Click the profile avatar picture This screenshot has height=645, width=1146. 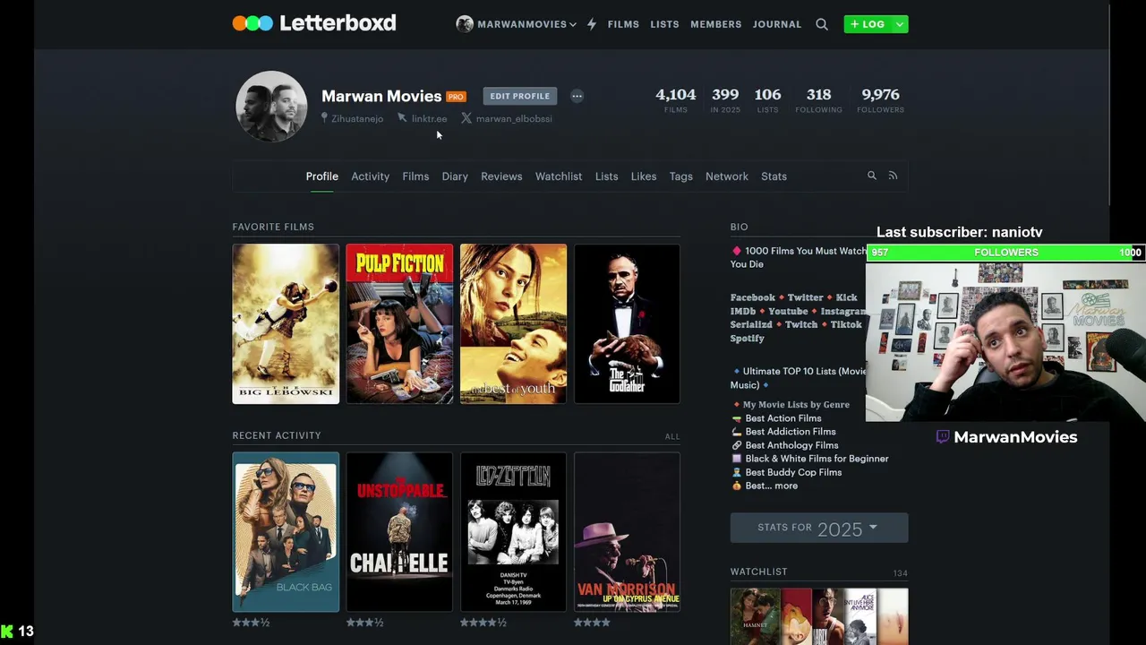pyautogui.click(x=271, y=107)
